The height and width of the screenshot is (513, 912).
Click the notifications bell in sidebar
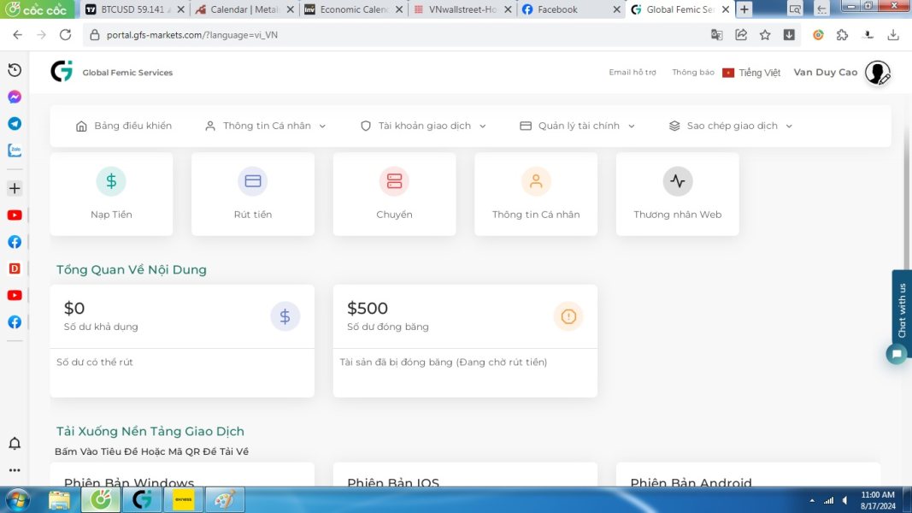[x=15, y=443]
